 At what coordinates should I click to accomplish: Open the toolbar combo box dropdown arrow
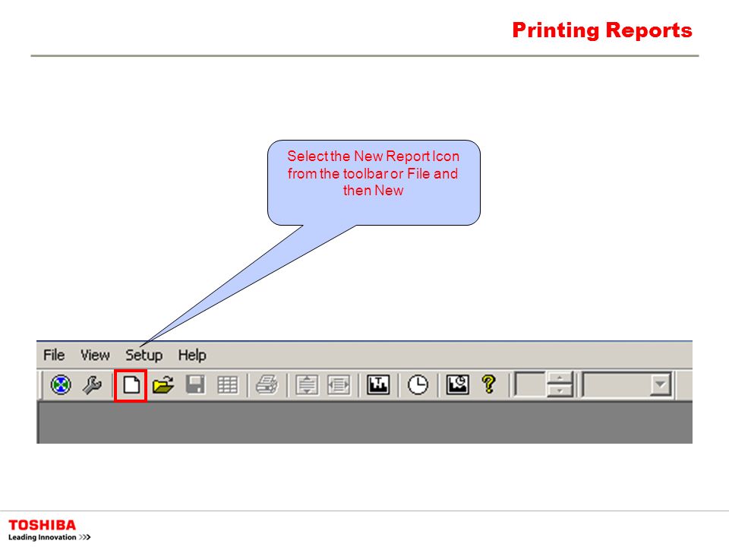[x=660, y=384]
